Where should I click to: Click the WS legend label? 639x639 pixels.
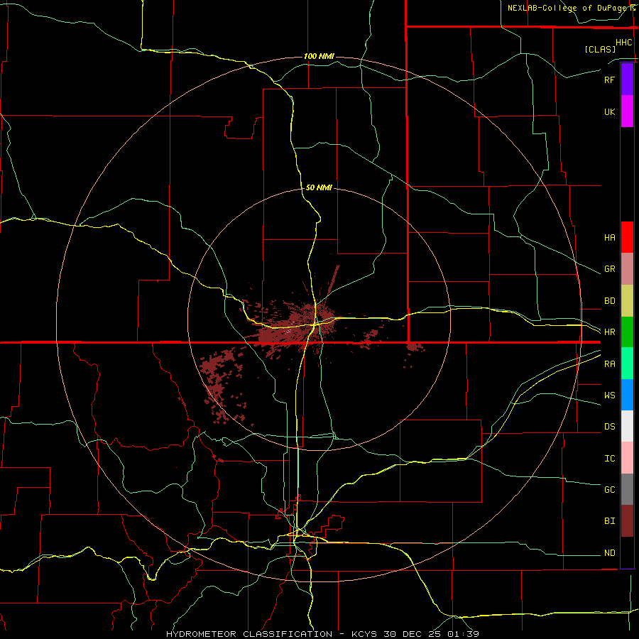tap(609, 395)
